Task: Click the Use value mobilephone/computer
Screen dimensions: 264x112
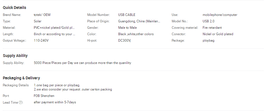Action: click(x=220, y=15)
